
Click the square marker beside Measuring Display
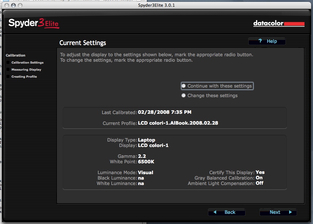coord(8,70)
